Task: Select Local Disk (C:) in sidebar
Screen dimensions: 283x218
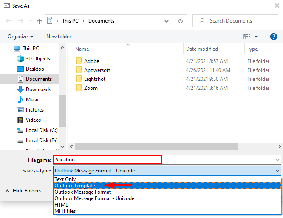Action: click(x=41, y=130)
